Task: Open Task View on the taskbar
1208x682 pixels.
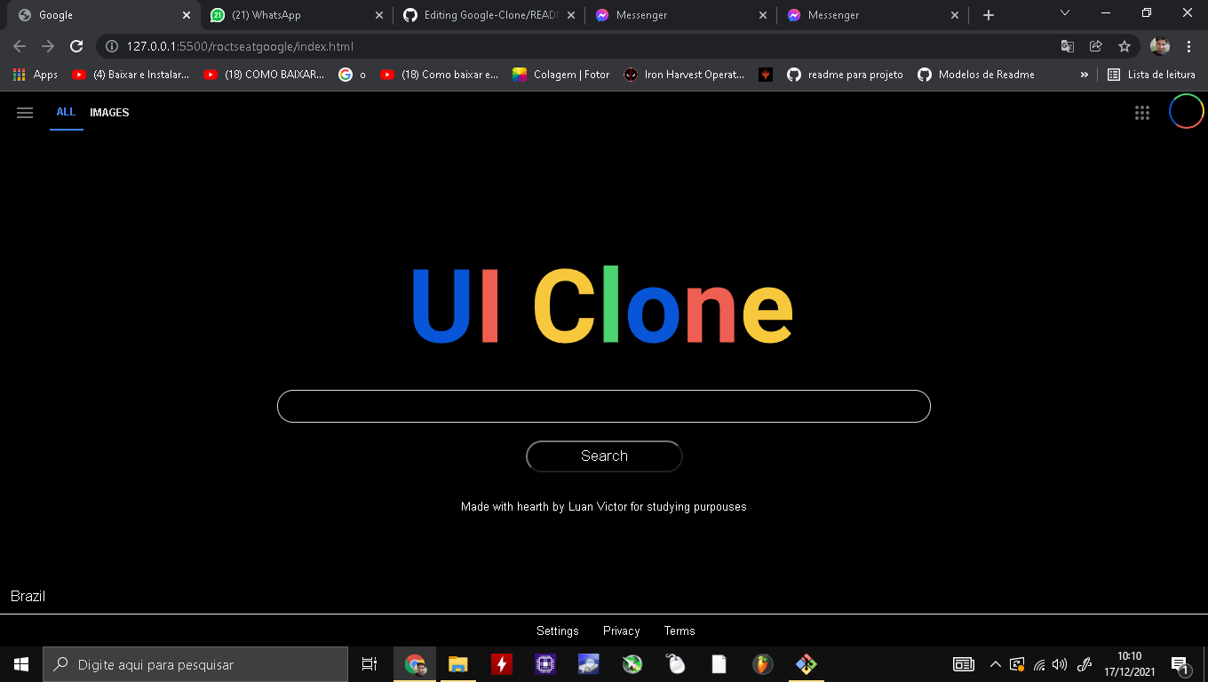Action: (x=369, y=664)
